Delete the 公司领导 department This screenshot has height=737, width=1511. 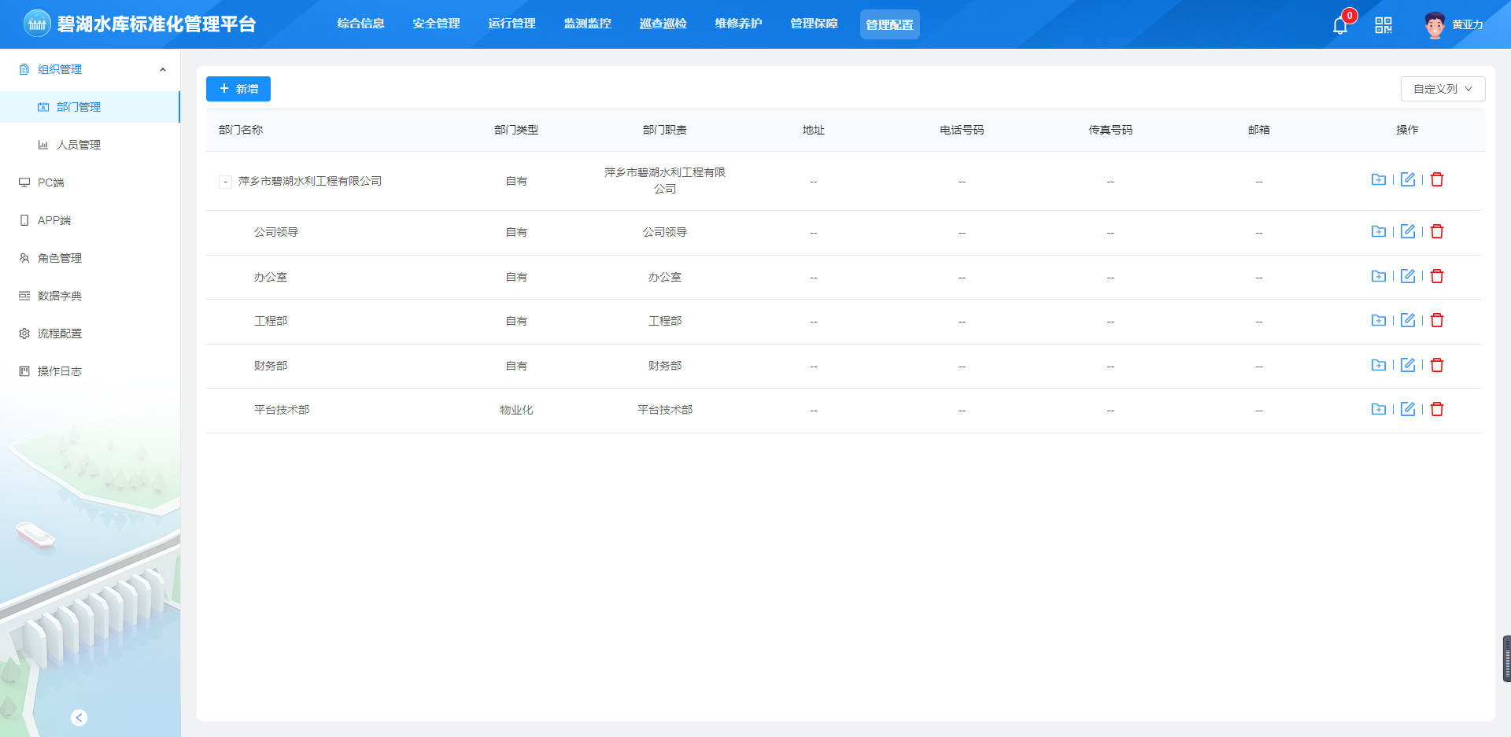(1437, 231)
